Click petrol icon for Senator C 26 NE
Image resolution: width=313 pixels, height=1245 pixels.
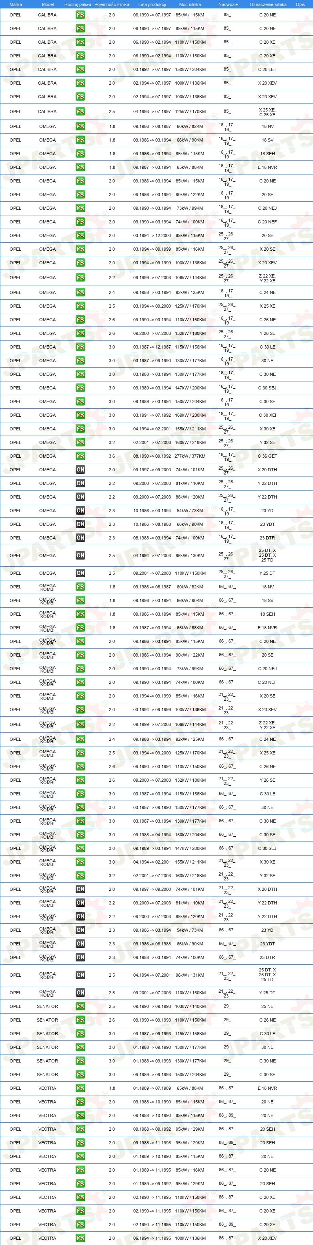click(x=80, y=1020)
